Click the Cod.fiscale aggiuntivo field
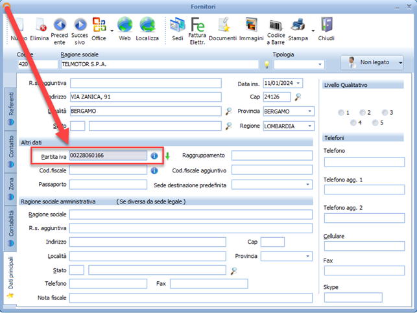 [x=272, y=170]
